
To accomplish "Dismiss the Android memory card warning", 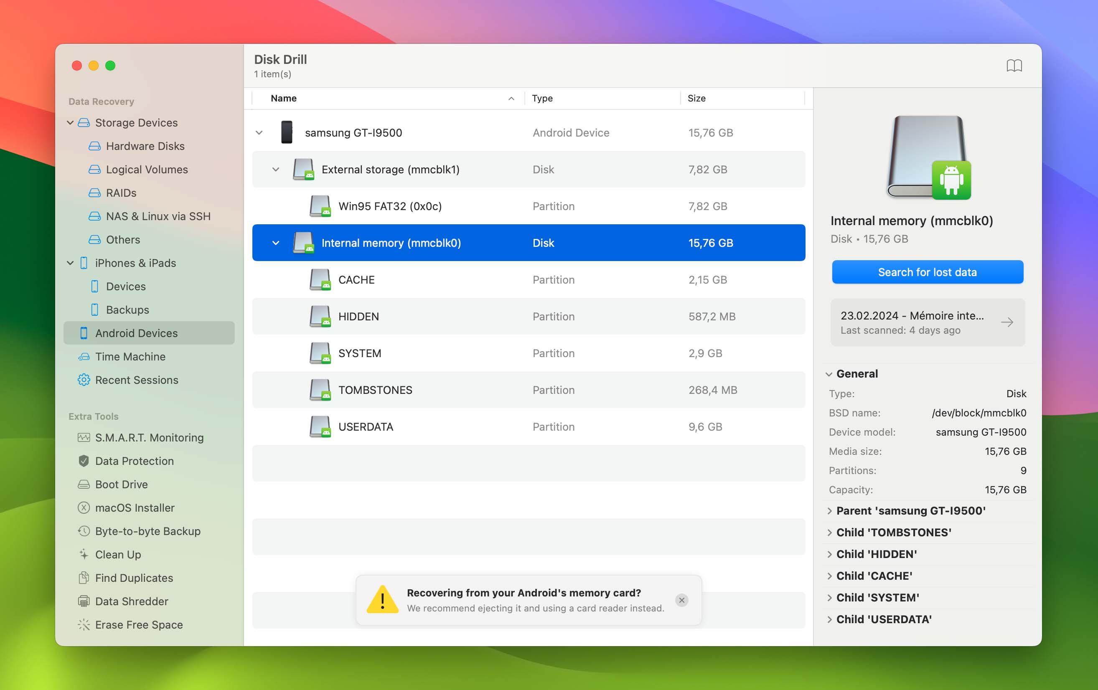I will tap(681, 600).
